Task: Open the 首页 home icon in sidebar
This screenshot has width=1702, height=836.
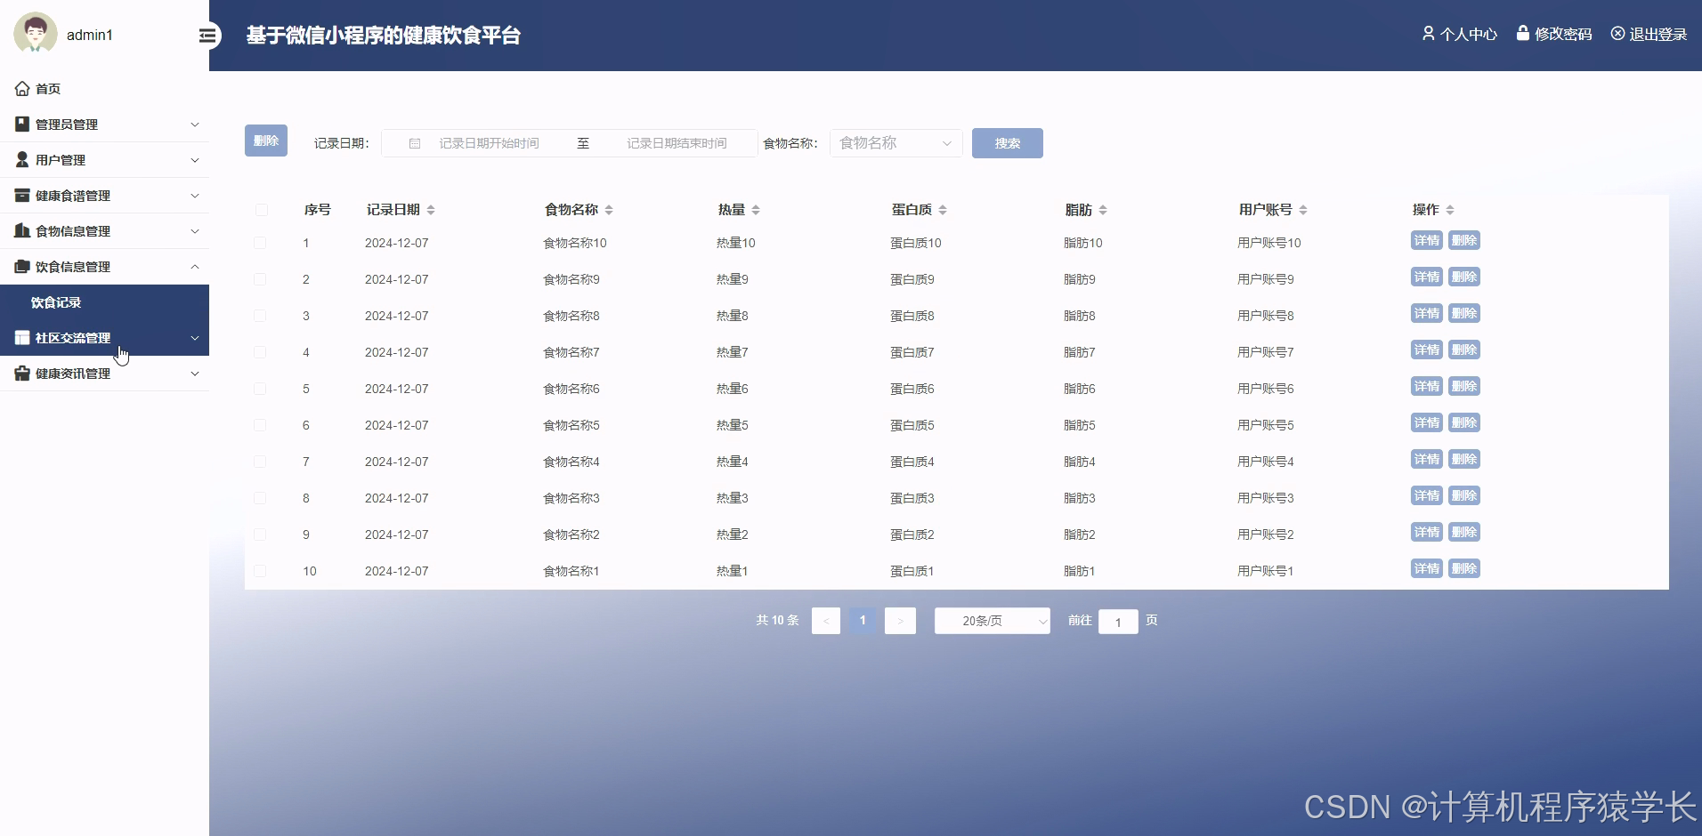Action: click(x=22, y=88)
